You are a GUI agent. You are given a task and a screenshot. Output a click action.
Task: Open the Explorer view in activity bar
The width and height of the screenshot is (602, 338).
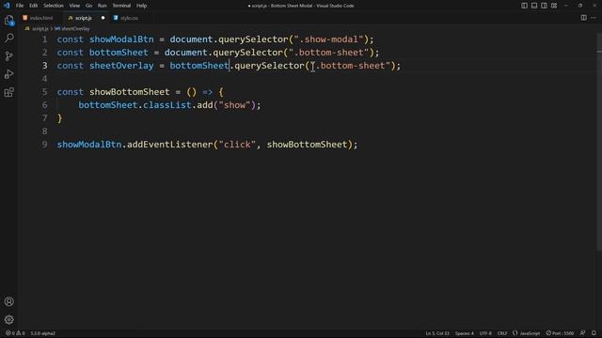(x=9, y=20)
